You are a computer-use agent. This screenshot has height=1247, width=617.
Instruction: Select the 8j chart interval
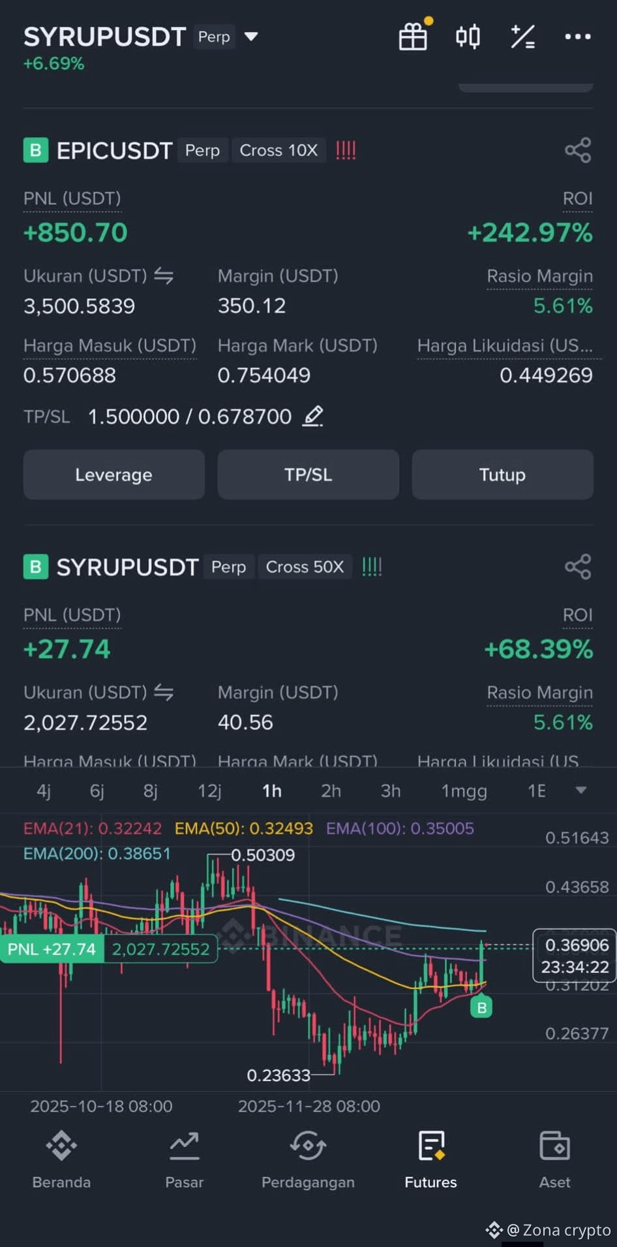(150, 791)
